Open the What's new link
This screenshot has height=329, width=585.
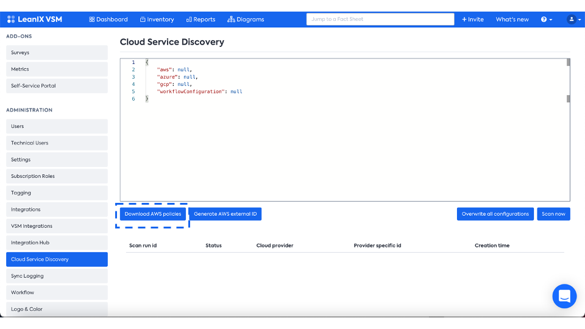pos(512,19)
